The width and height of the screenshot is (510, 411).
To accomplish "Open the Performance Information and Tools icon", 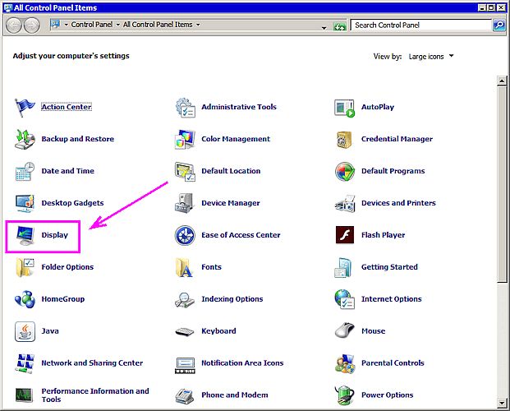I will tap(24, 395).
